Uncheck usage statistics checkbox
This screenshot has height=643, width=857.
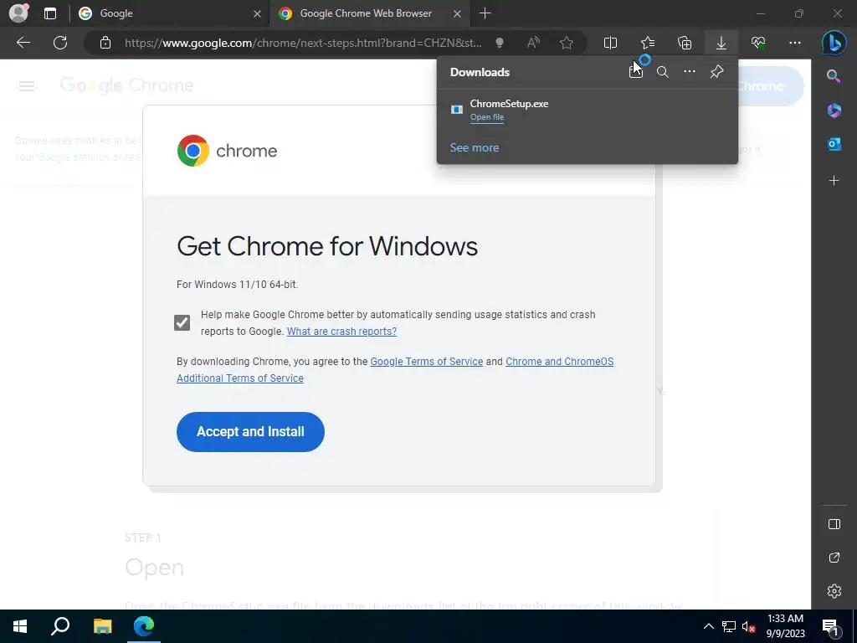pyautogui.click(x=182, y=322)
